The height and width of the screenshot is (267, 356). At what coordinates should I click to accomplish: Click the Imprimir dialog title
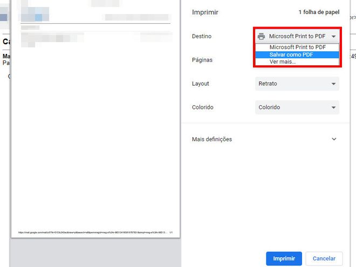205,12
